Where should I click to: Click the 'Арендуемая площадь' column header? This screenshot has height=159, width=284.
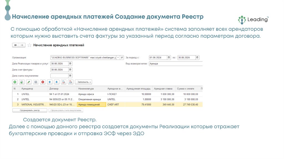pos(139,89)
